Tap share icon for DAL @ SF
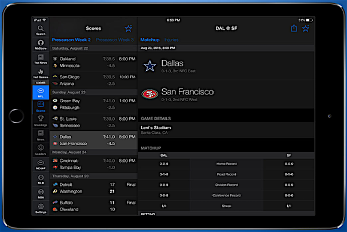Viewport: 347px width, 232px height. pos(294,28)
